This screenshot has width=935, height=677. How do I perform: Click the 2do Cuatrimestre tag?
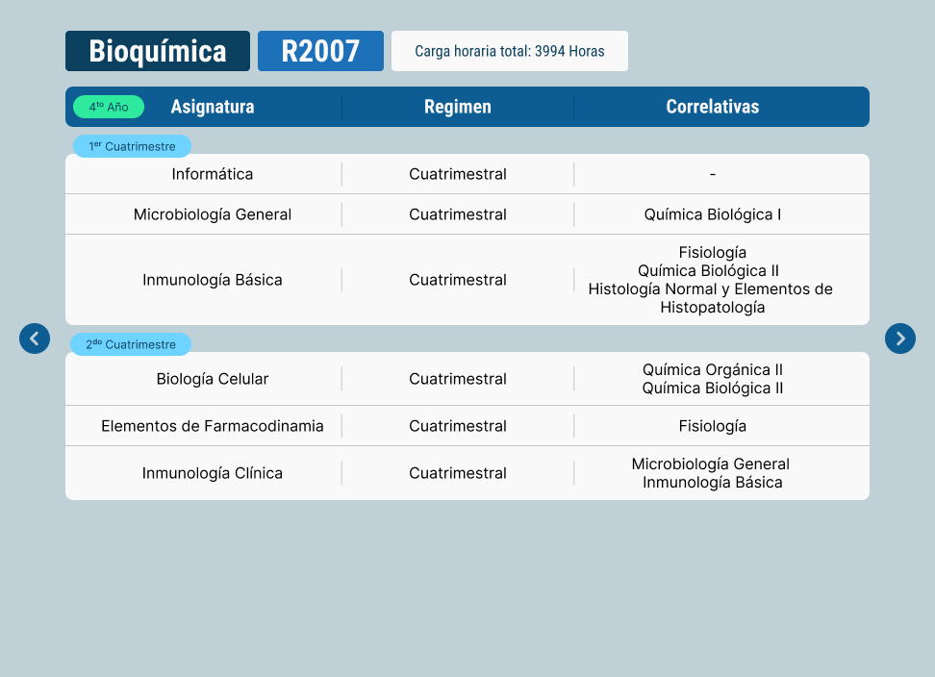131,344
